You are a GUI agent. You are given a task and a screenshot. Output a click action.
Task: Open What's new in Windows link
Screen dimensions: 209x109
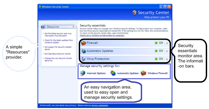102,36
